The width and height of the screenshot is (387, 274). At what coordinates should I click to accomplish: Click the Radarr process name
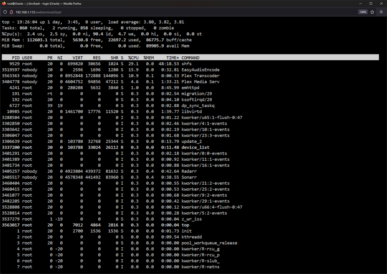(x=189, y=171)
